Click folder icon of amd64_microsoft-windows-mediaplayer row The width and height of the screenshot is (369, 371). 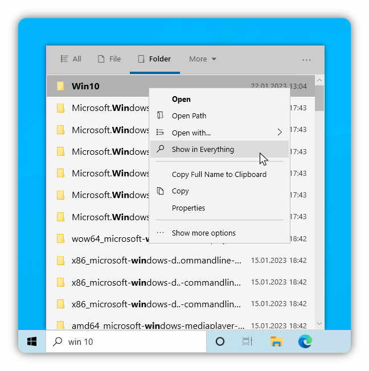coord(60,325)
